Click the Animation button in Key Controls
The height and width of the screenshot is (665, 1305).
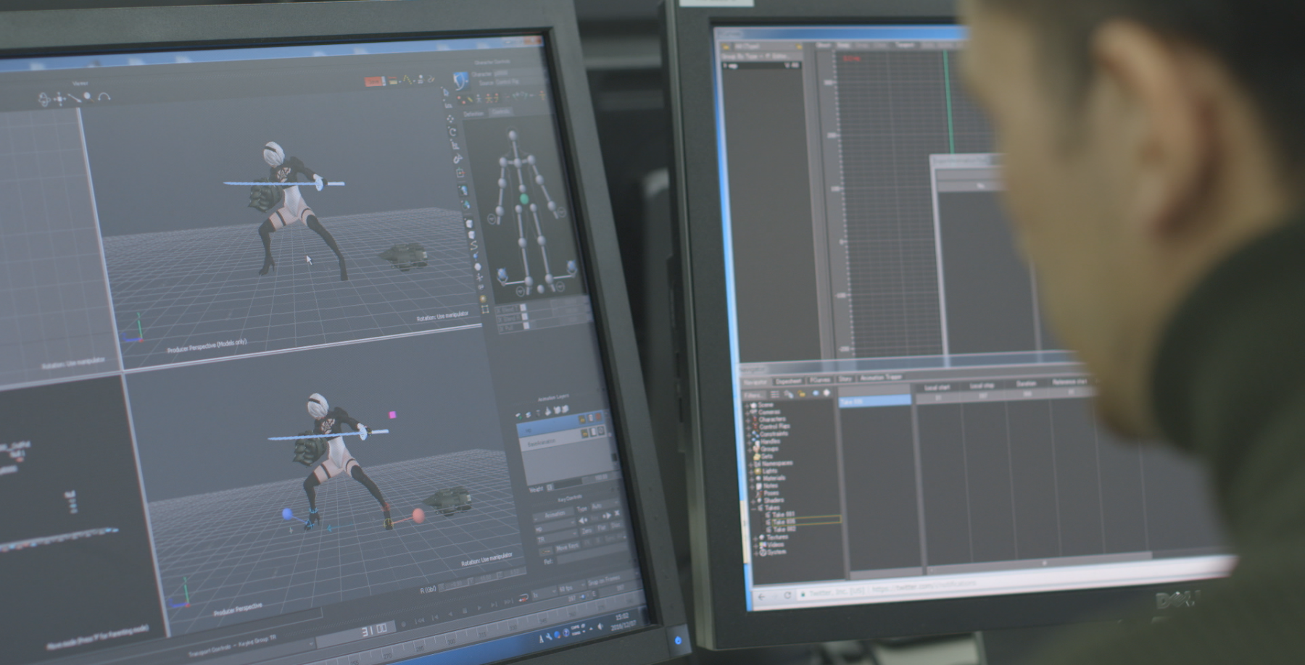555,514
